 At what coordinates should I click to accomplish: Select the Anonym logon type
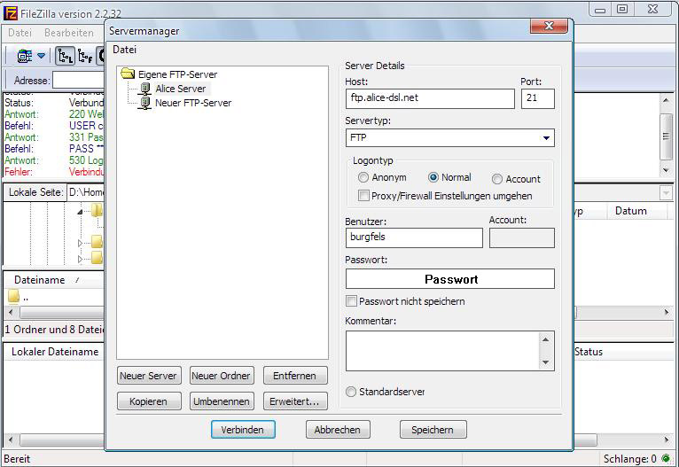point(363,178)
